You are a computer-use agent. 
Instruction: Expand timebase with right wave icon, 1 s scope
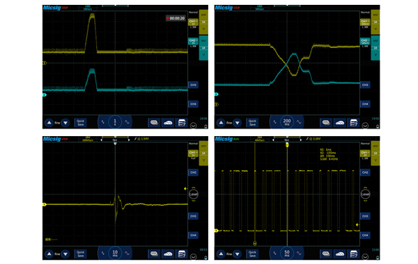pos(127,122)
